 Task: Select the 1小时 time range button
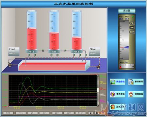[81, 113]
